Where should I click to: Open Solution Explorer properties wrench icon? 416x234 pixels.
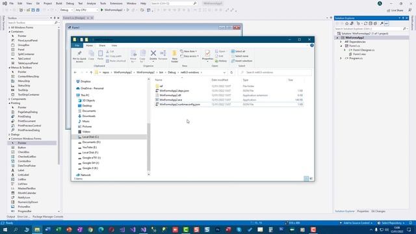coord(382,23)
